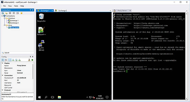Collapse the Display section in Config
190x102 pixels.
click(2, 63)
